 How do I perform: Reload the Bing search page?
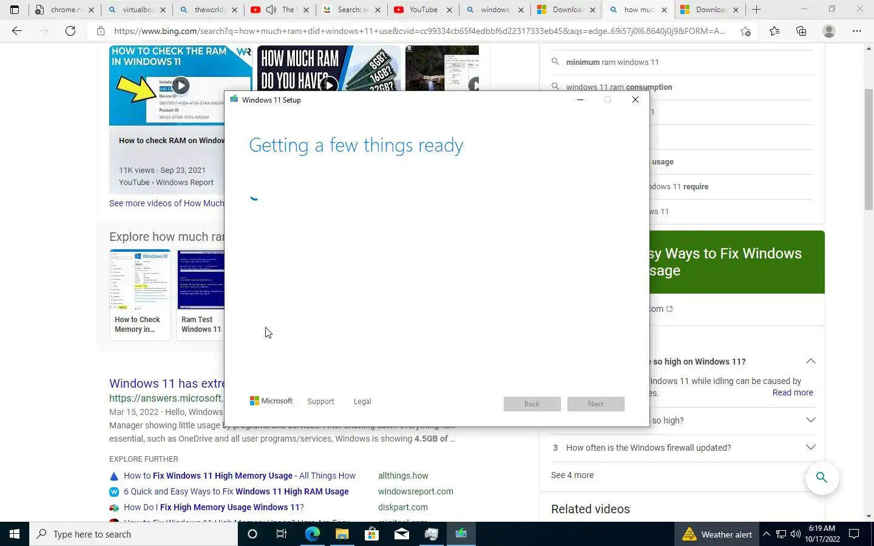(70, 31)
